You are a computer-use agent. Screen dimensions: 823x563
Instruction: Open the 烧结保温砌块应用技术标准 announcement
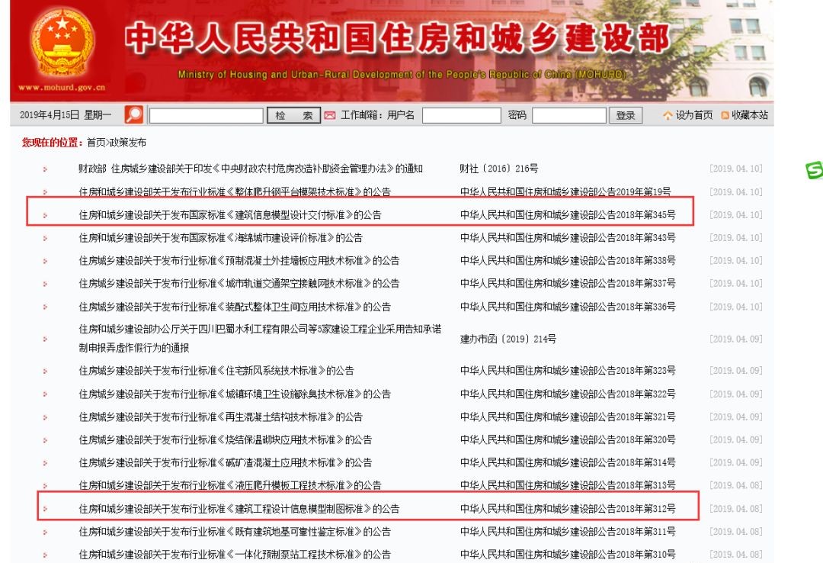point(225,439)
